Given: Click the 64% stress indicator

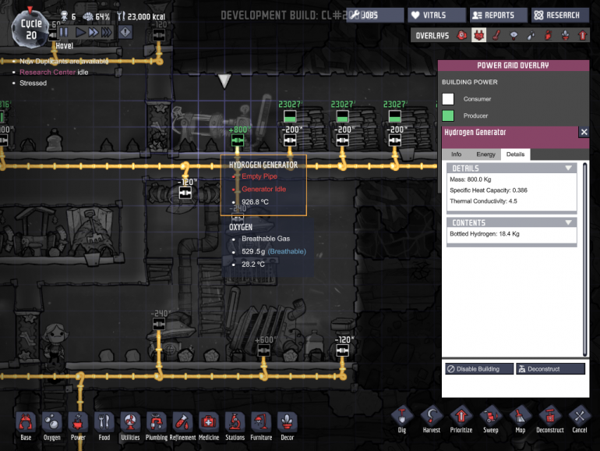Looking at the screenshot, I should click(97, 16).
